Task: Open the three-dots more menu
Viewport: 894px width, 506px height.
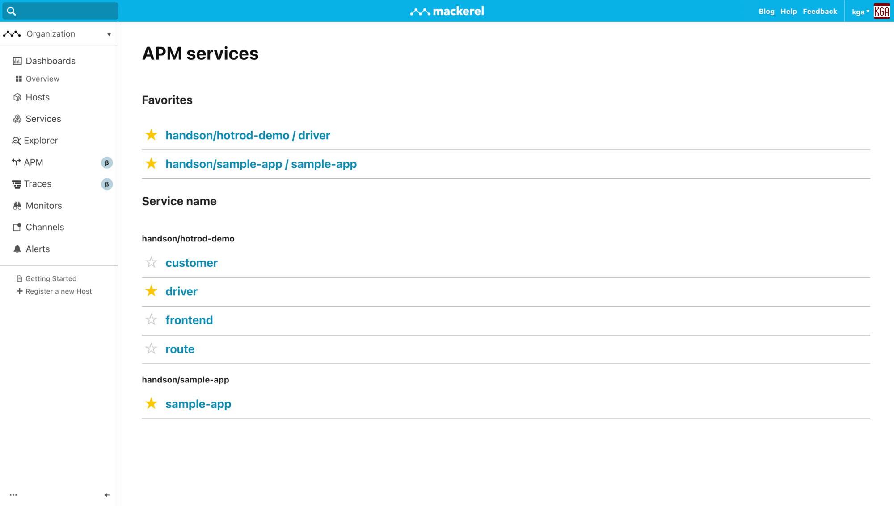Action: 13,495
